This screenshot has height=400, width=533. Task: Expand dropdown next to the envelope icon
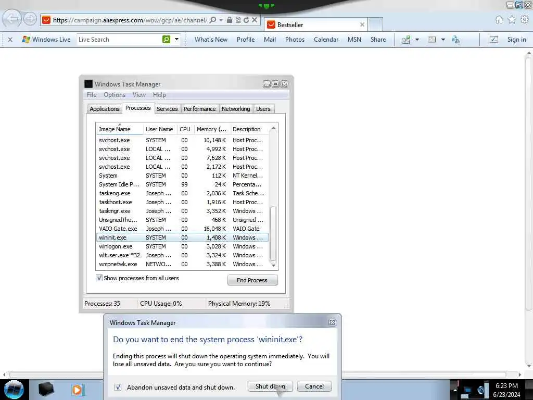pyautogui.click(x=443, y=40)
